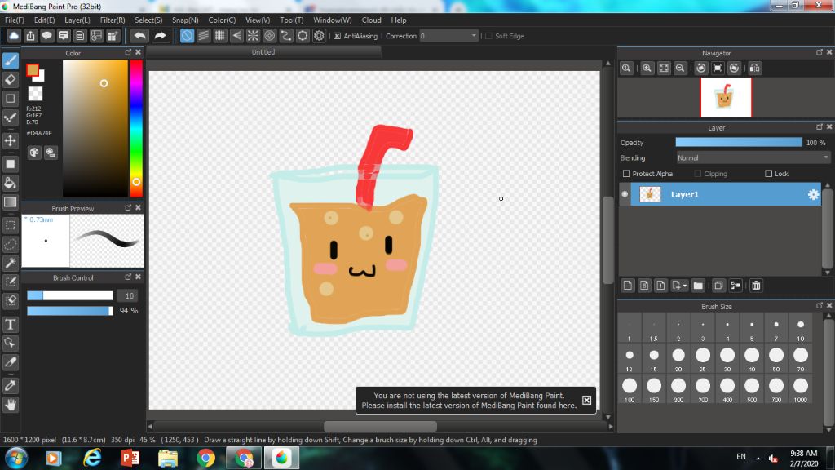Open Google Chrome from taskbar
The width and height of the screenshot is (835, 470).
tap(205, 459)
